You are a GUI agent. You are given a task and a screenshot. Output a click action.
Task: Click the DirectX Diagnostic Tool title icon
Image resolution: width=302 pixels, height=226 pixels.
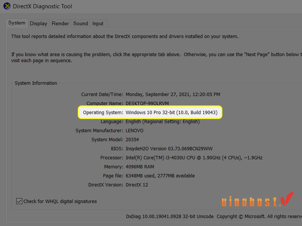(x=7, y=6)
